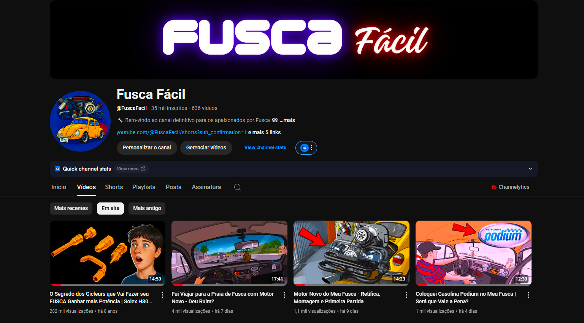Click the vidIQ extension icon button

(x=304, y=148)
